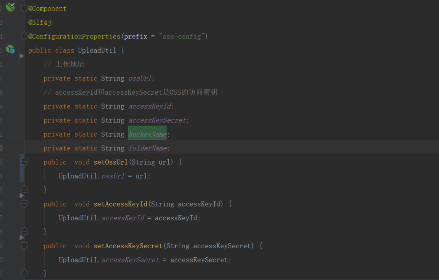Click the accessKeySecret field declaration
Image resolution: width=439 pixels, height=280 pixels.
click(x=157, y=120)
